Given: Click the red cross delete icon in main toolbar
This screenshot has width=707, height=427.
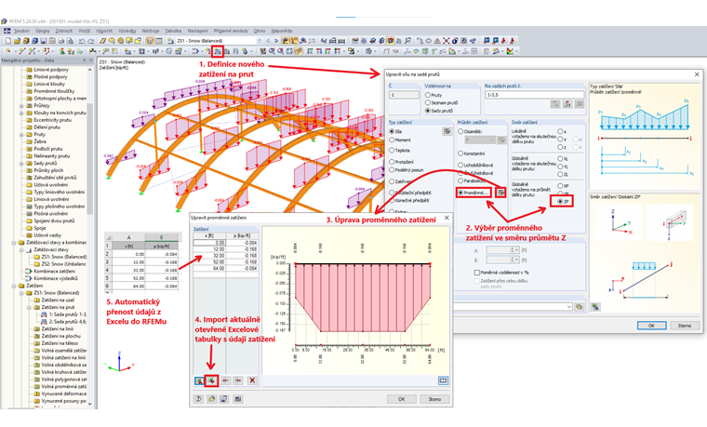Looking at the screenshot, I should 447,41.
